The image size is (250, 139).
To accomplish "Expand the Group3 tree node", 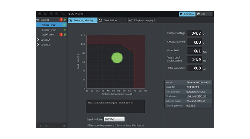I will [x=38, y=45].
